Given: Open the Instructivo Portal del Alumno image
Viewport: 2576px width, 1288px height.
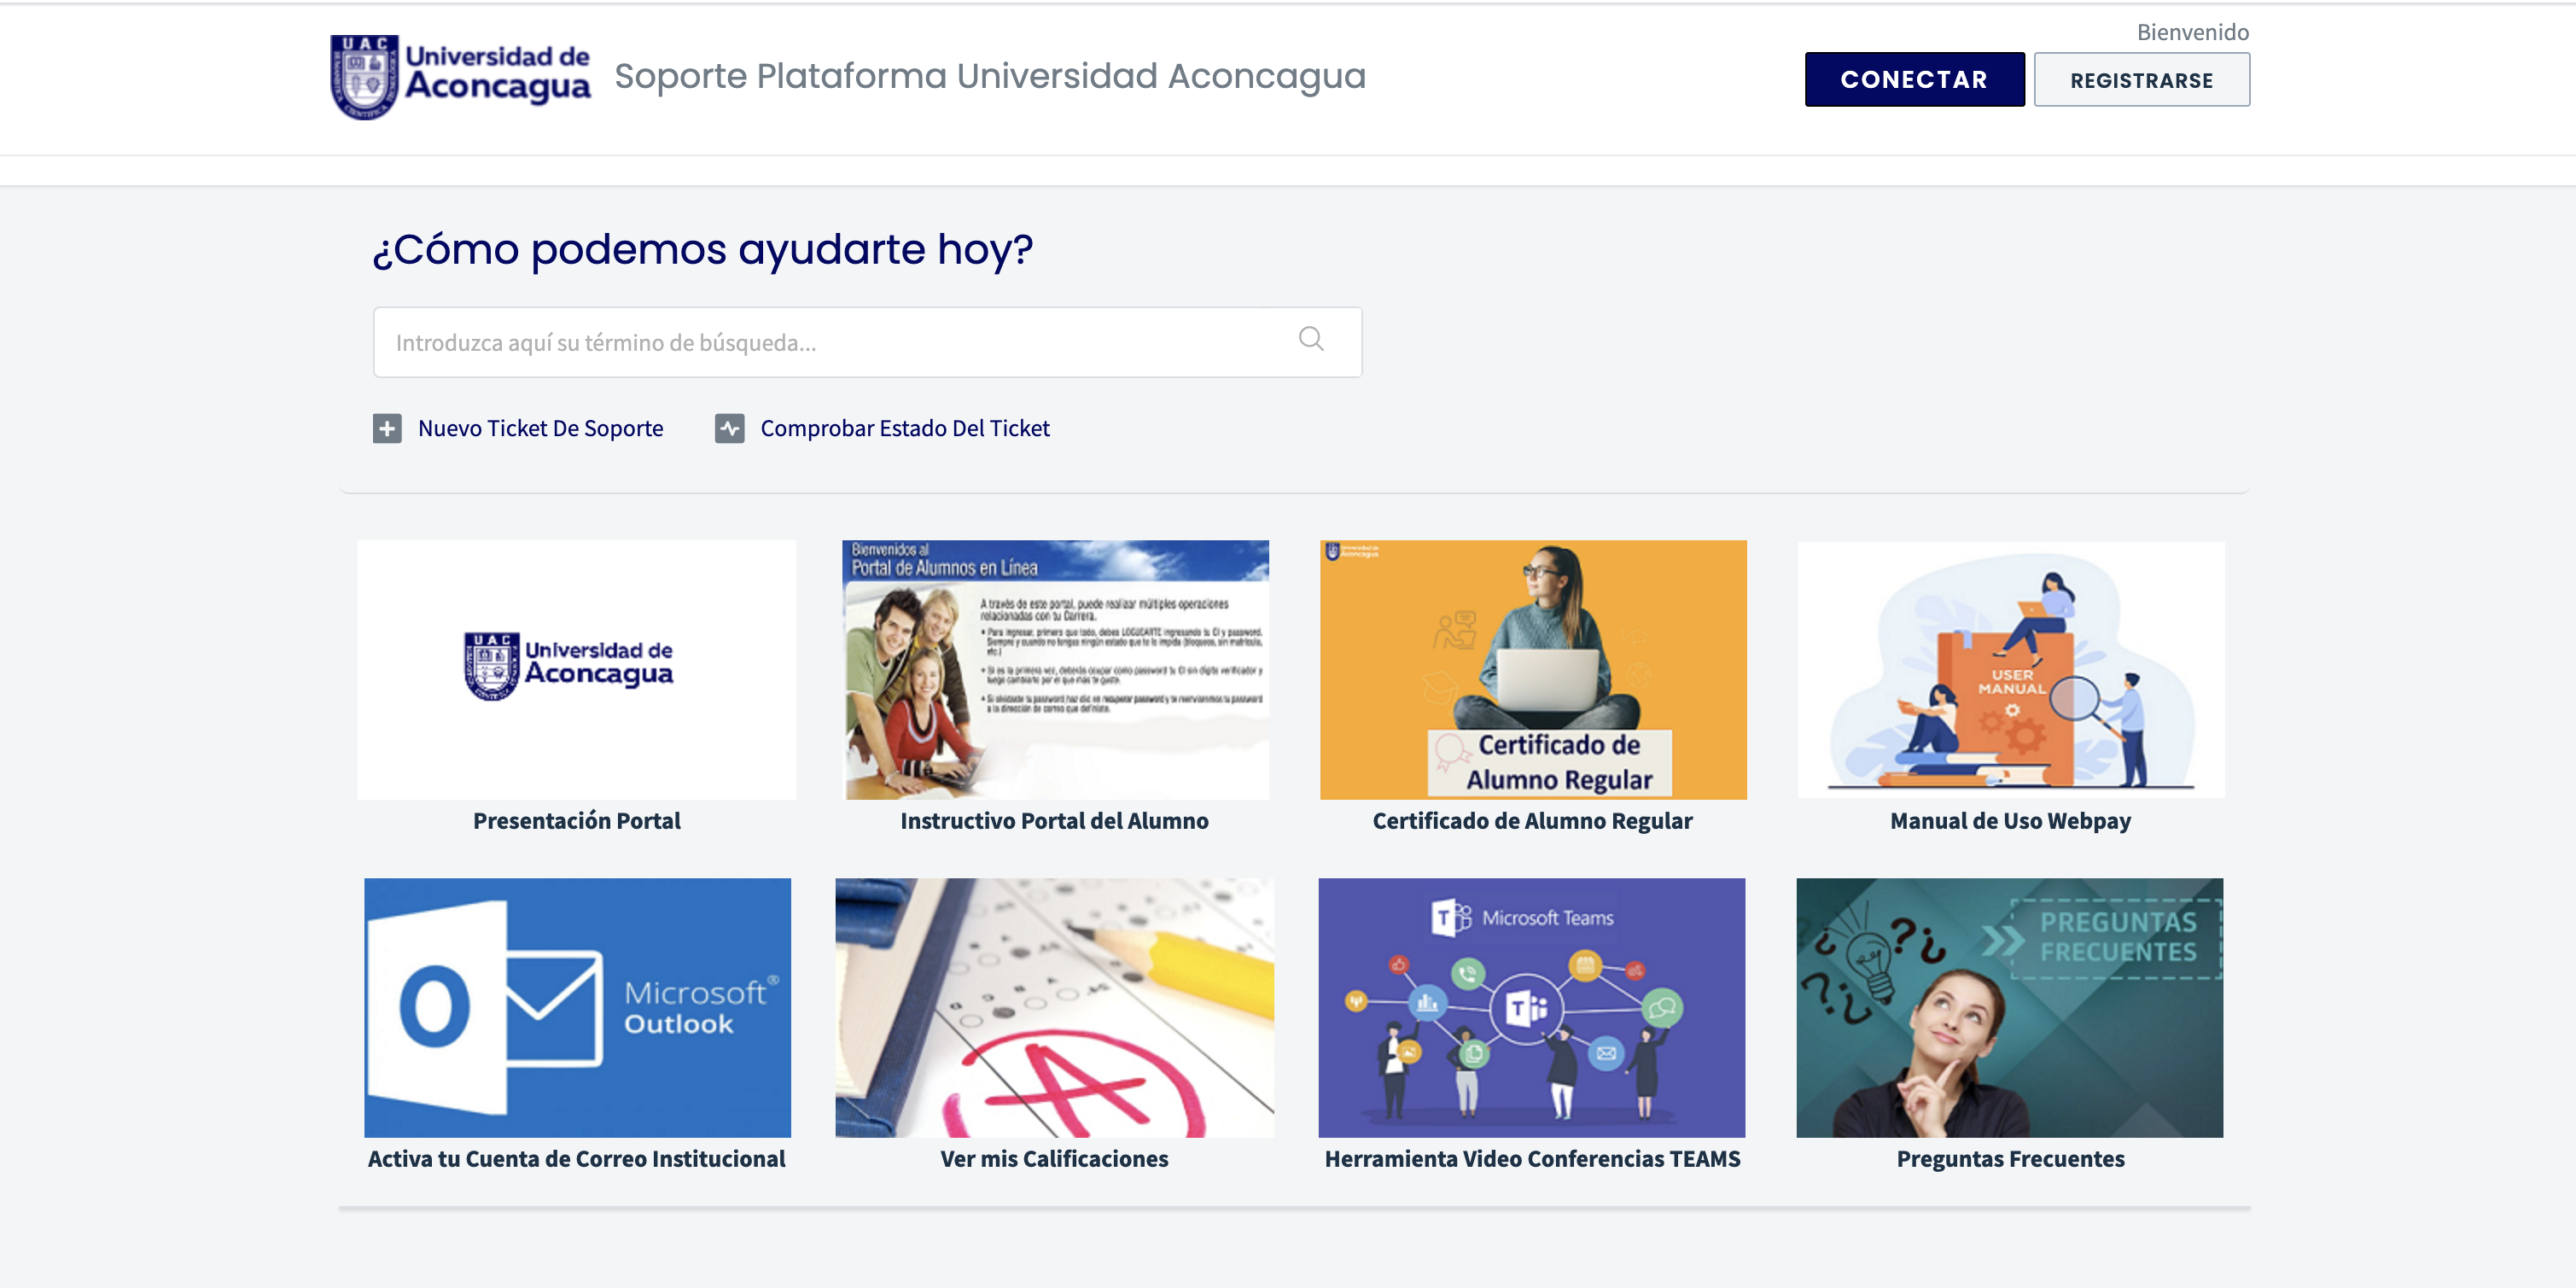Looking at the screenshot, I should [x=1055, y=670].
